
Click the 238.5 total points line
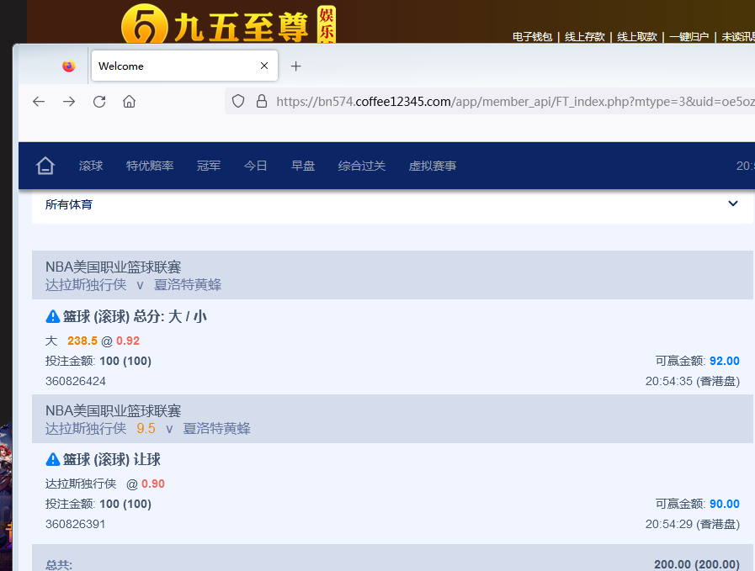[x=82, y=341]
